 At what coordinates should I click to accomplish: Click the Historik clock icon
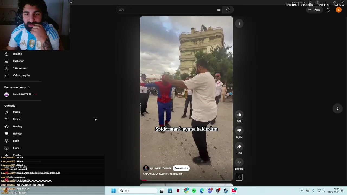point(7,54)
